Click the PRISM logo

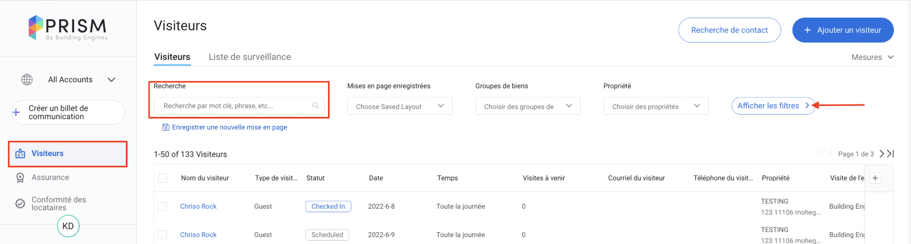(x=68, y=28)
